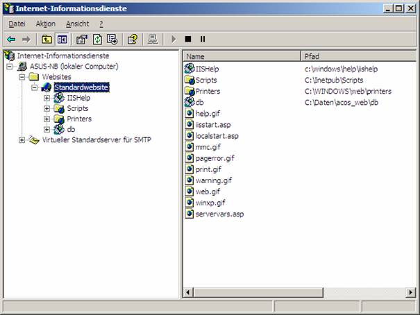Viewport: 420px width, 315px height.
Task: Select localstart.asp in the file list
Action: click(x=217, y=136)
